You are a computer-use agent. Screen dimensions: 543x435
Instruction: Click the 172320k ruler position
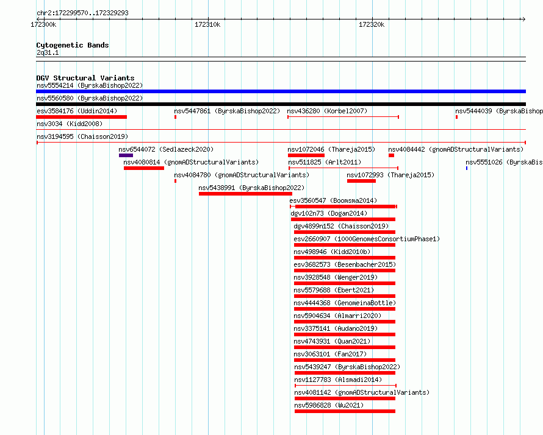(x=372, y=24)
